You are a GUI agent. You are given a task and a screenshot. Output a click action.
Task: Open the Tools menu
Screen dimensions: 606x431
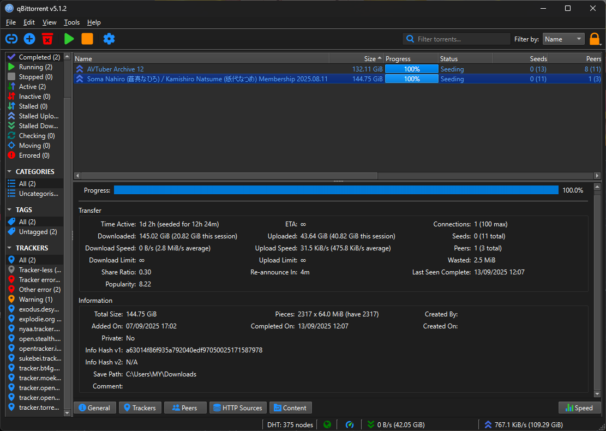[72, 22]
